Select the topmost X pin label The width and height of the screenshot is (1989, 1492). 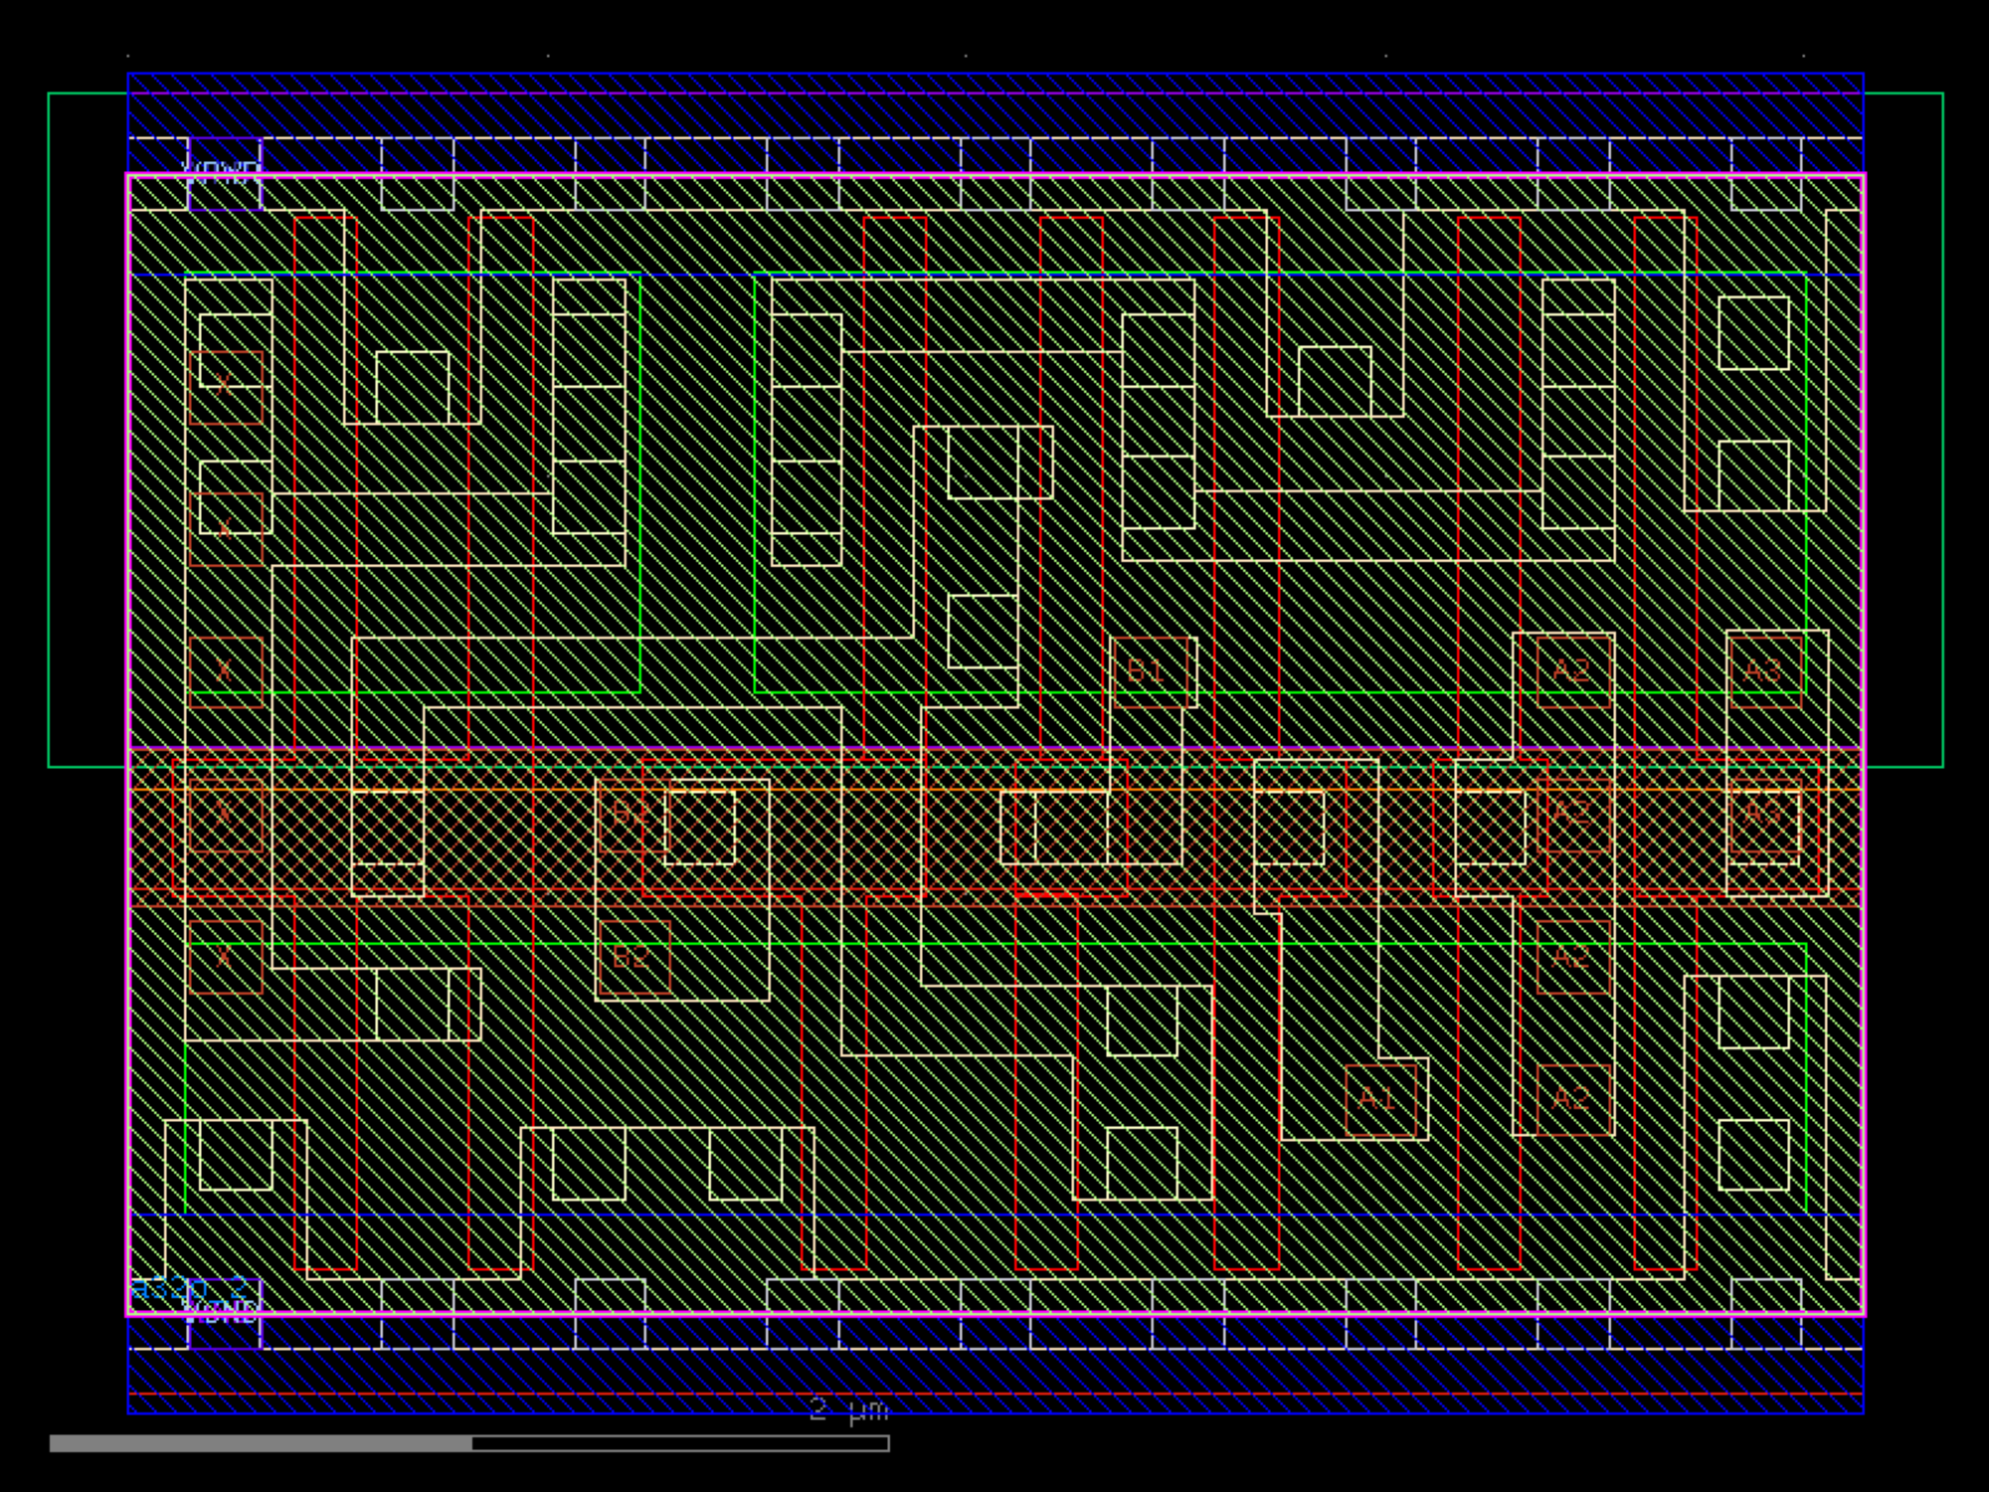click(226, 386)
